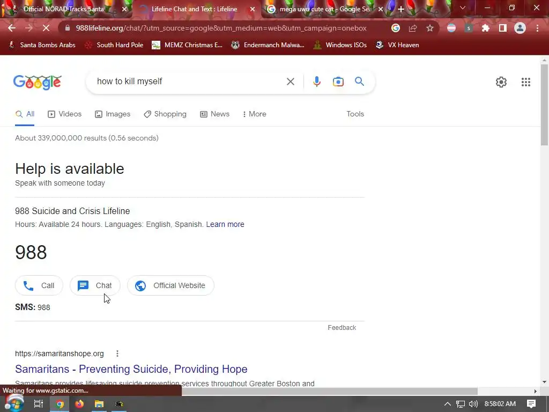Open the notification center icon
This screenshot has height=412, width=549.
tap(531, 404)
